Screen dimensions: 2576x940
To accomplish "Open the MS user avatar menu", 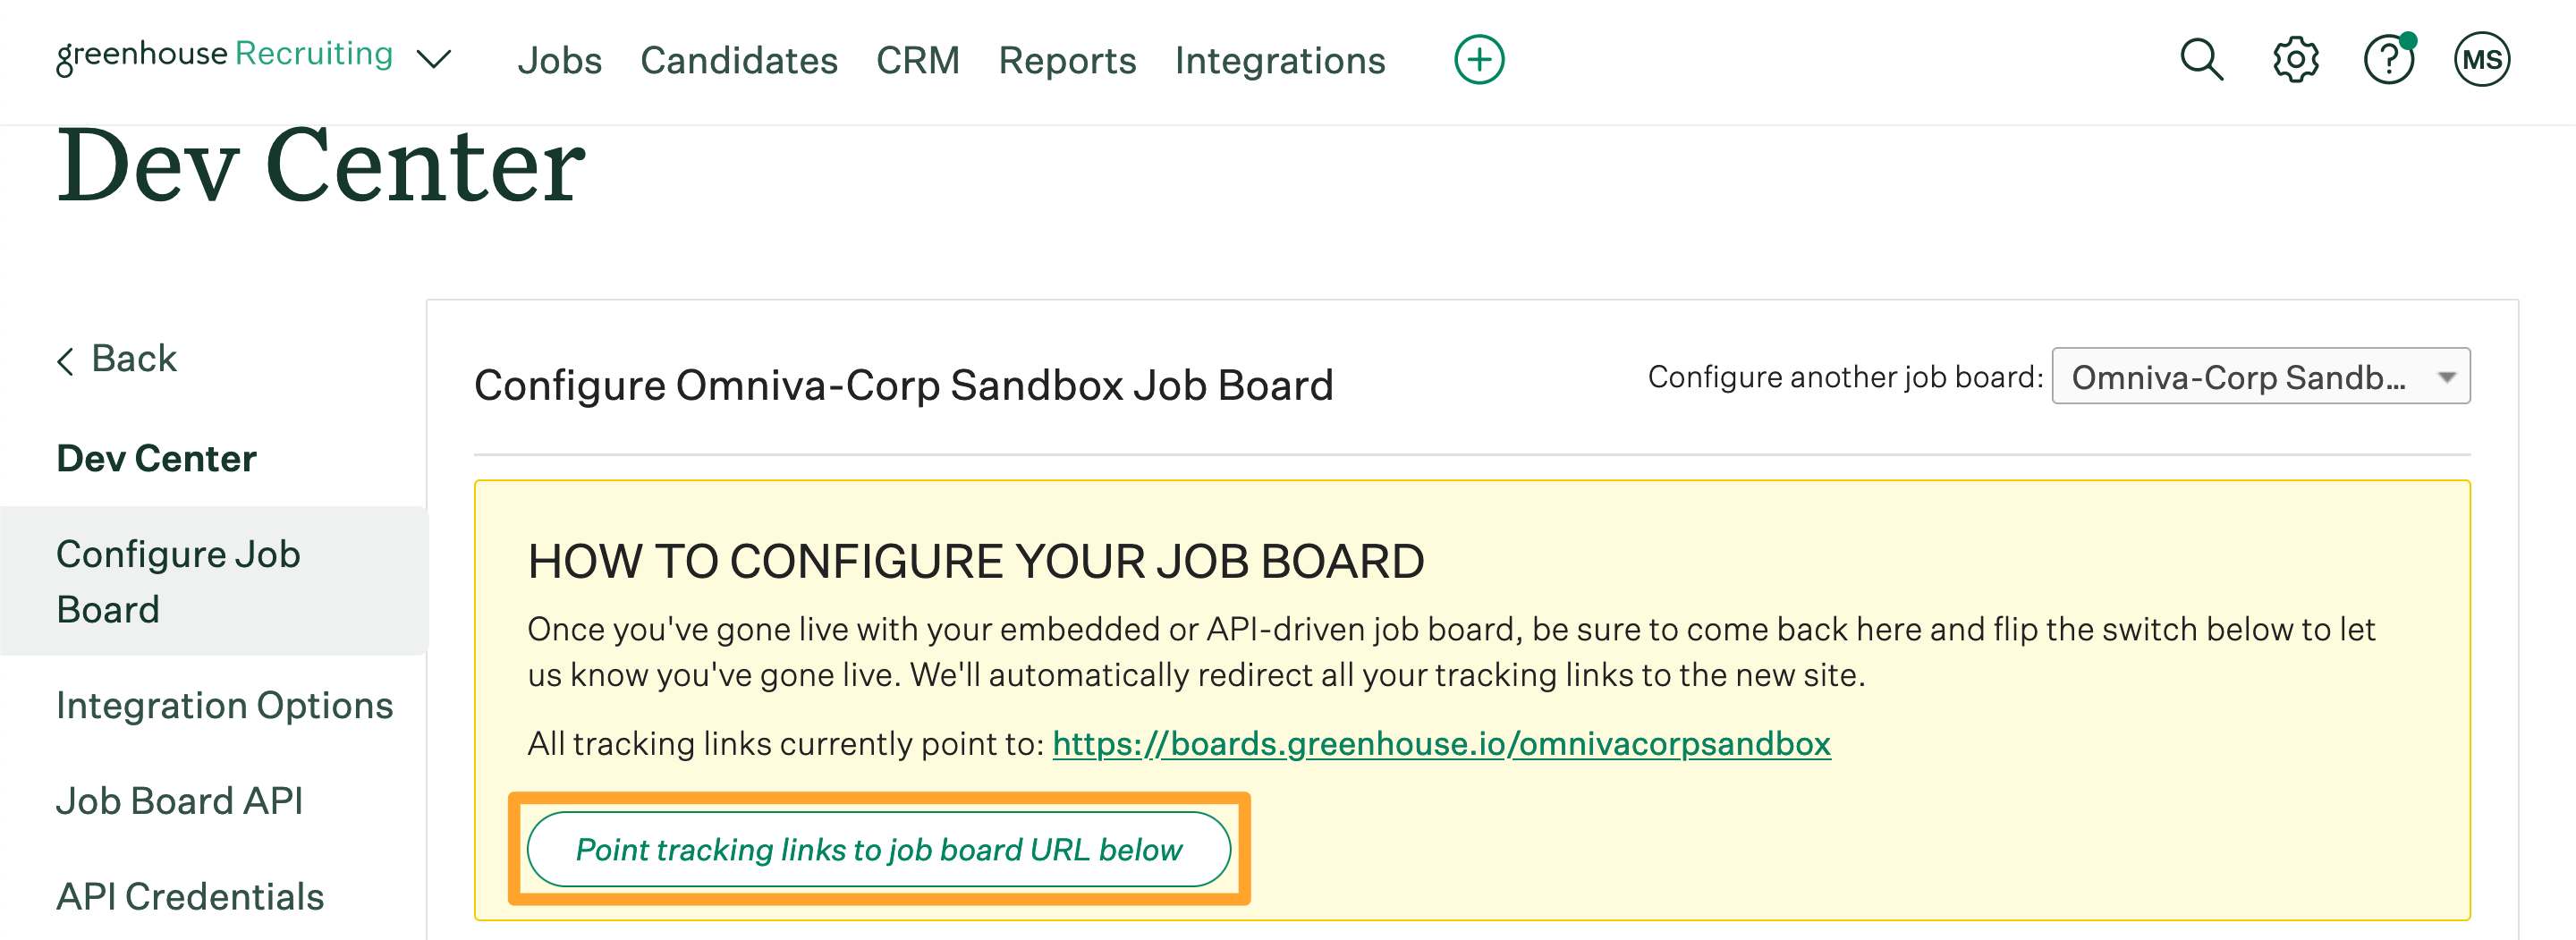I will (2481, 60).
